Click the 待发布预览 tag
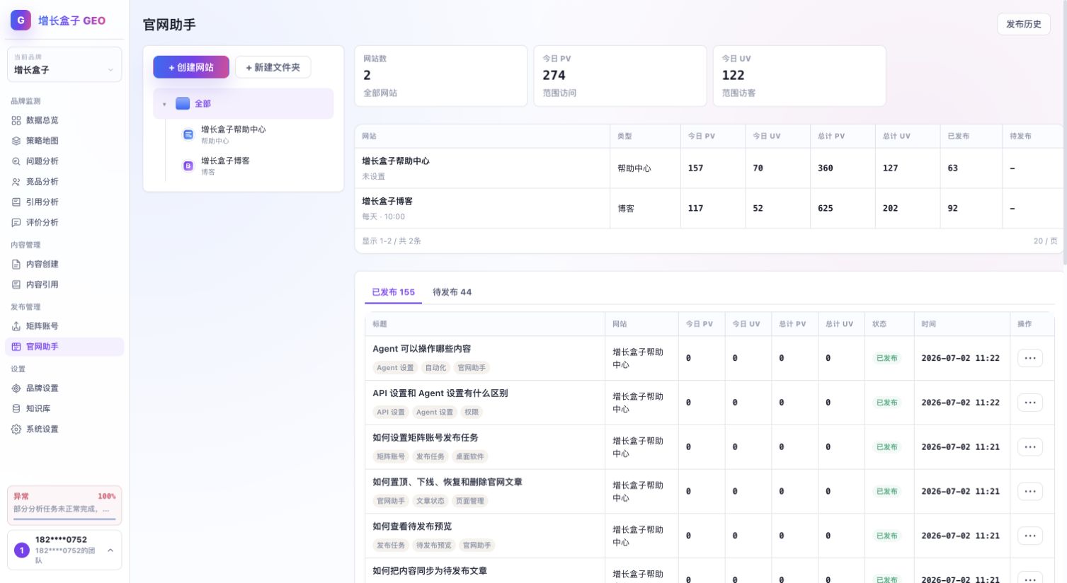The height and width of the screenshot is (583, 1067). (434, 546)
